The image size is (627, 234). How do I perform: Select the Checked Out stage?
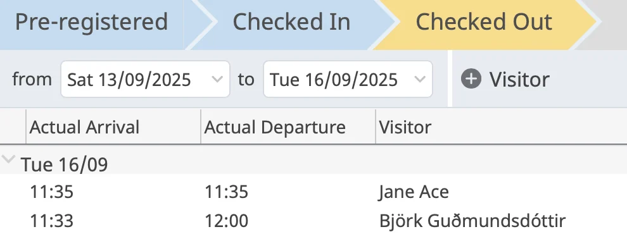pos(484,22)
